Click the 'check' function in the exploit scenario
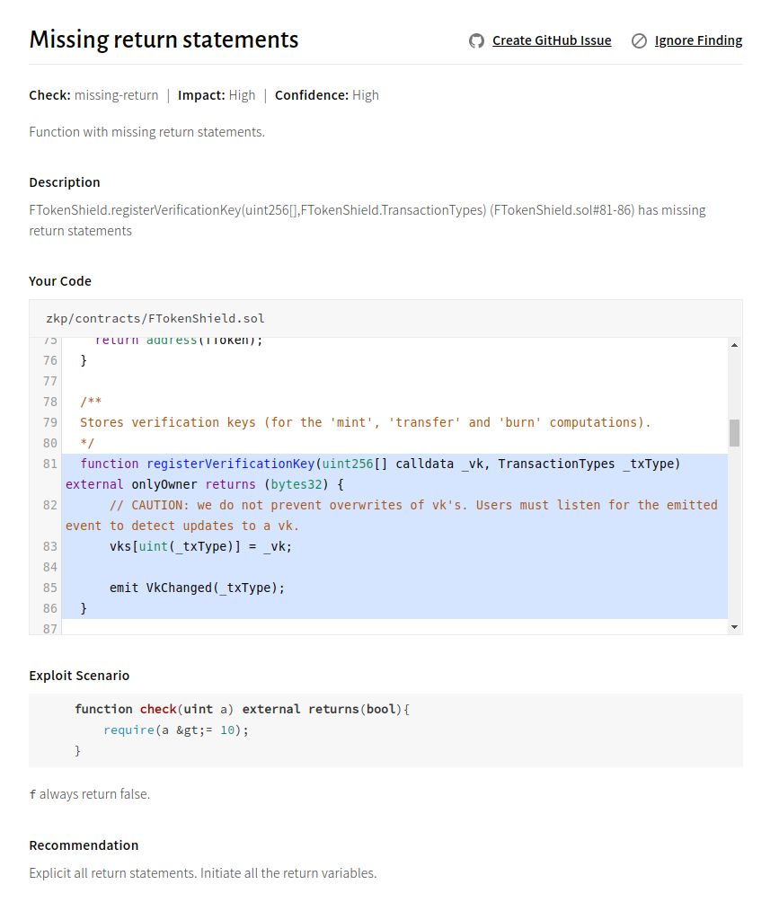 (x=158, y=709)
